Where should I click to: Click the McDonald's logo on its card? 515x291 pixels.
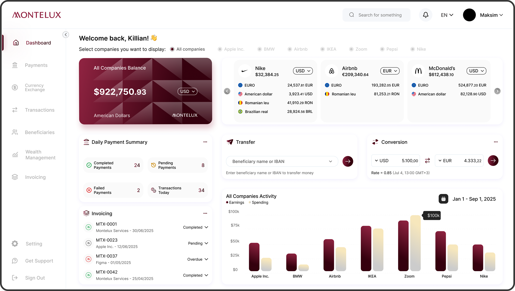[x=418, y=71]
